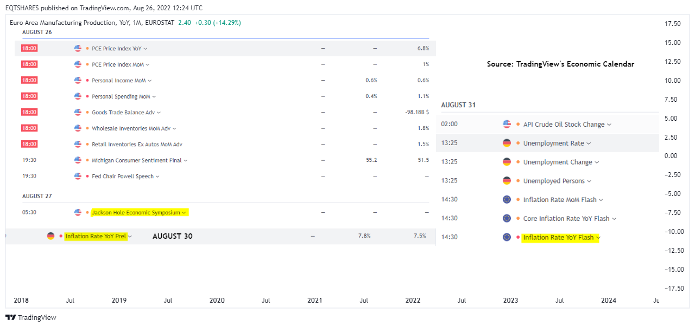The image size is (695, 327).
Task: Click the AUGUST 31 date header
Action: click(x=458, y=105)
